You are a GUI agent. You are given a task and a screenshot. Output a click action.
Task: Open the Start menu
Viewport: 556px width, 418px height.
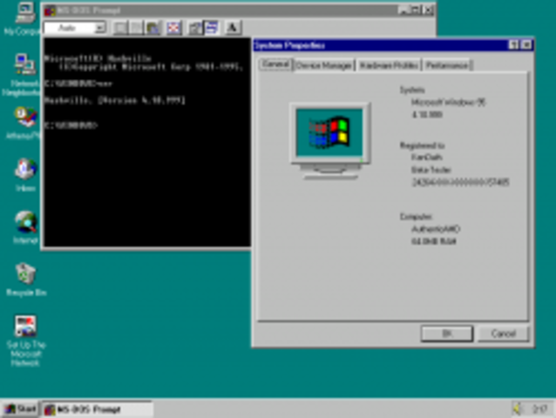[x=20, y=409]
